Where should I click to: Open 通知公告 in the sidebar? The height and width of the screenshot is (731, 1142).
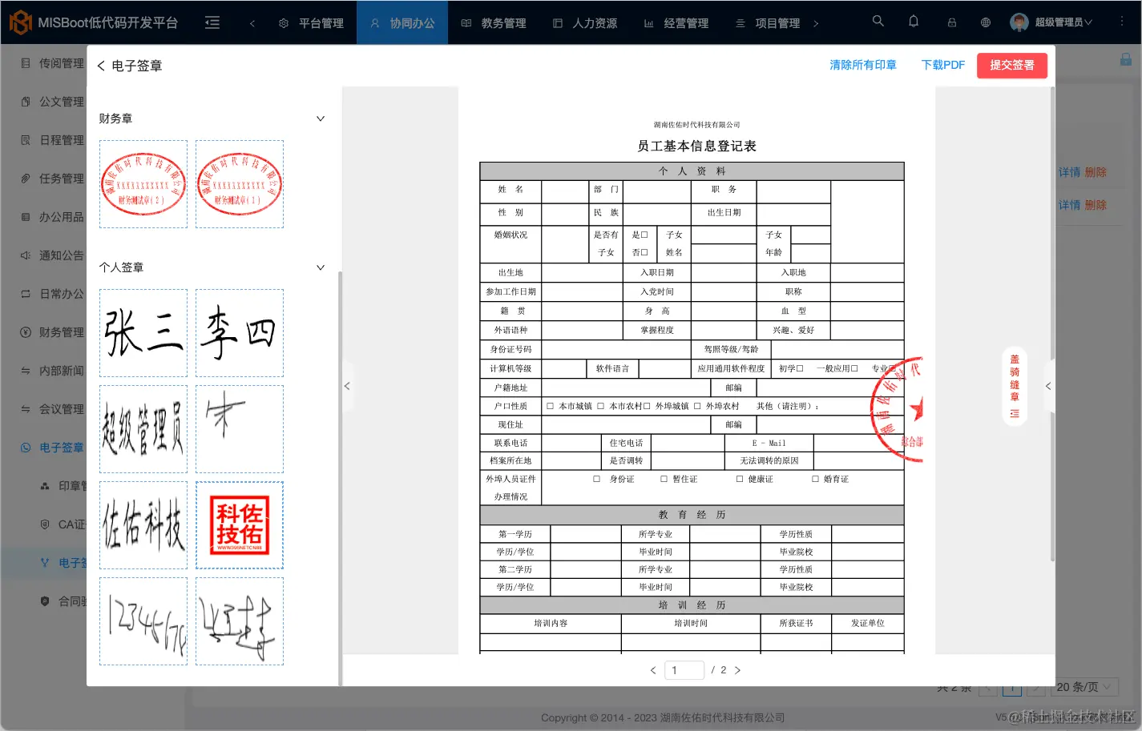click(53, 255)
